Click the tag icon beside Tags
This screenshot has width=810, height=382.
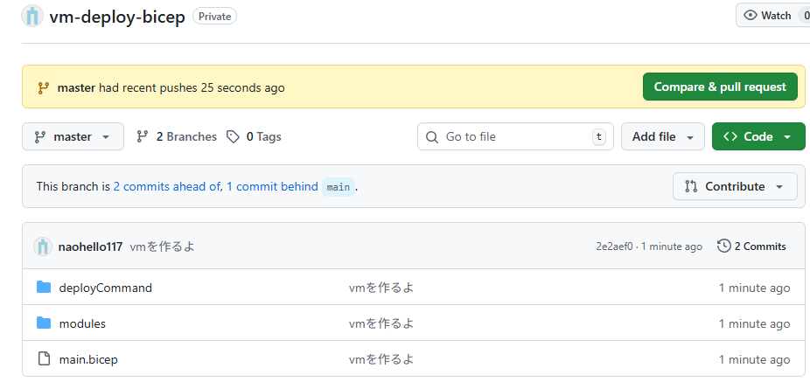233,136
